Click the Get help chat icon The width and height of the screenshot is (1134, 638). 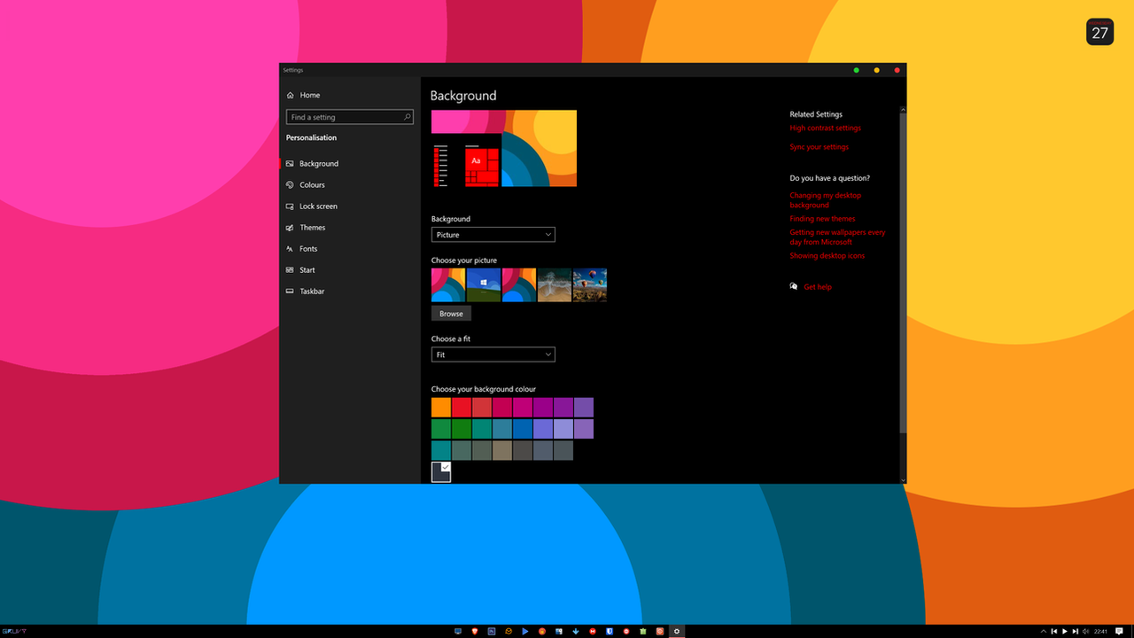(x=794, y=286)
